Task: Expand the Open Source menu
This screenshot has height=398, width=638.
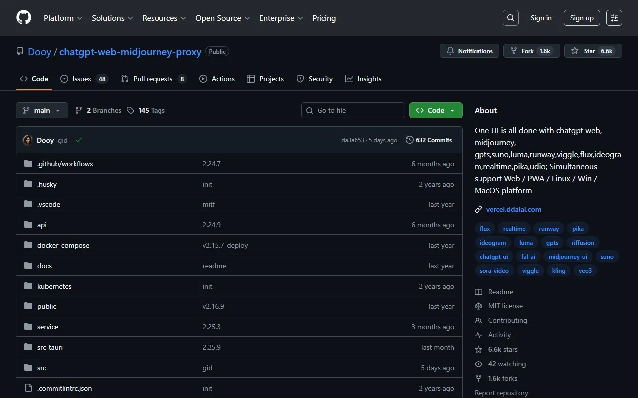Action: [222, 18]
